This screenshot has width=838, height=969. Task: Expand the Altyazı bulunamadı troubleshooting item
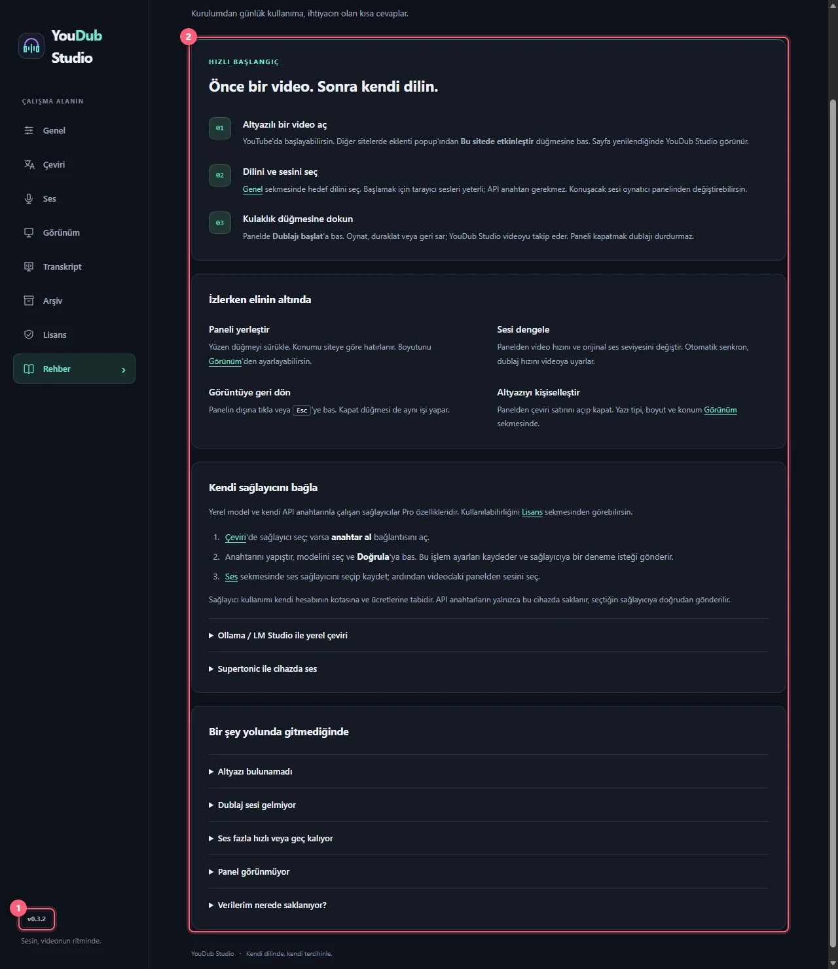coord(488,771)
